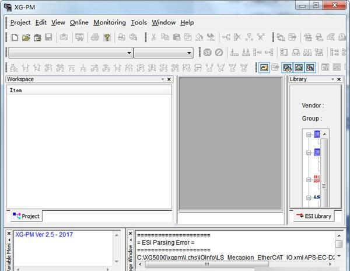Click the F3 contact tool icon
This screenshot has width=350, height=271.
26,68
